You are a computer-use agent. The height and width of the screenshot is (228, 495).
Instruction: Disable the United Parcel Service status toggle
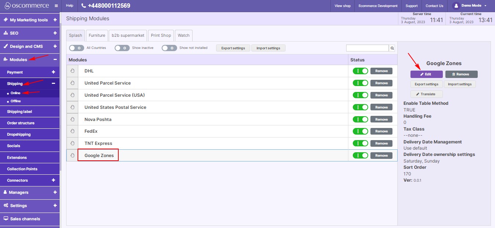360,83
